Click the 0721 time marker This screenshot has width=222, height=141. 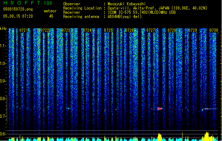(x=24, y=30)
